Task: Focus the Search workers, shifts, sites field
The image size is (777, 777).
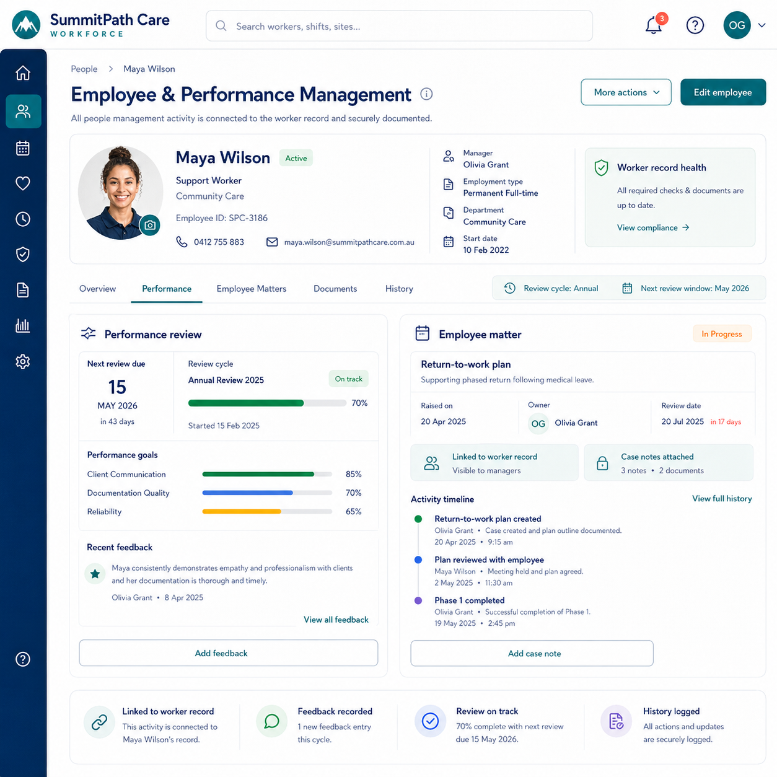Action: click(399, 26)
